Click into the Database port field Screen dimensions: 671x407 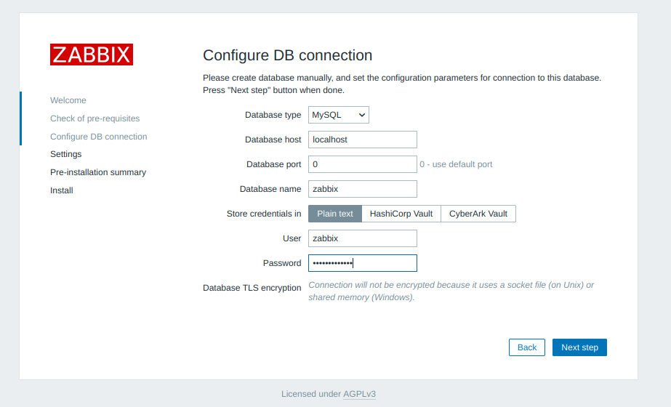coord(362,164)
